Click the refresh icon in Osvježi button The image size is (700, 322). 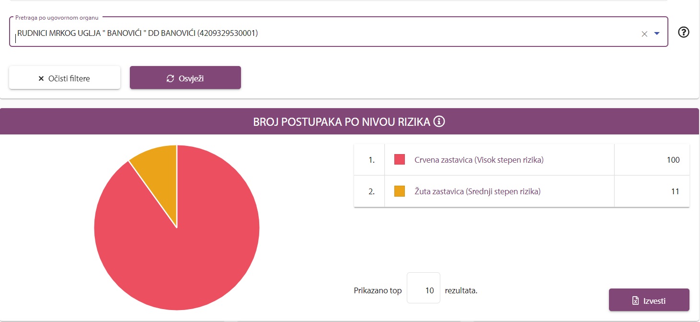(170, 78)
